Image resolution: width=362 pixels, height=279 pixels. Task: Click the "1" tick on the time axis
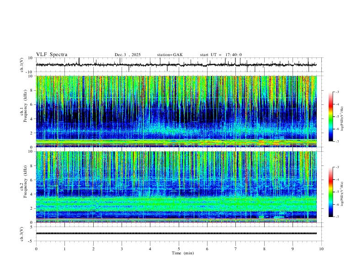click(x=64, y=249)
